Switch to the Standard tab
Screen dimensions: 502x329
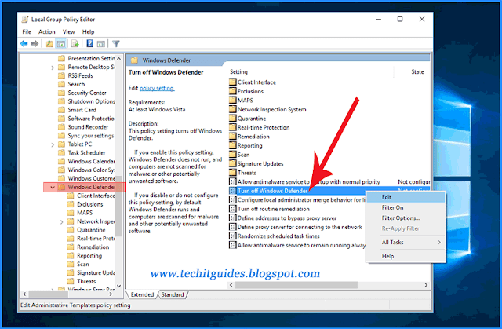(x=173, y=294)
